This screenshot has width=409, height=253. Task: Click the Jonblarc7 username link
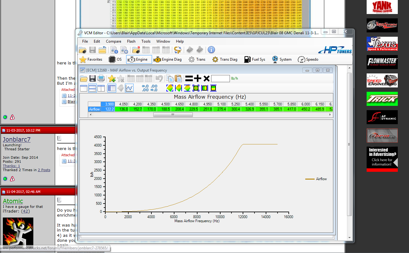pyautogui.click(x=17, y=139)
